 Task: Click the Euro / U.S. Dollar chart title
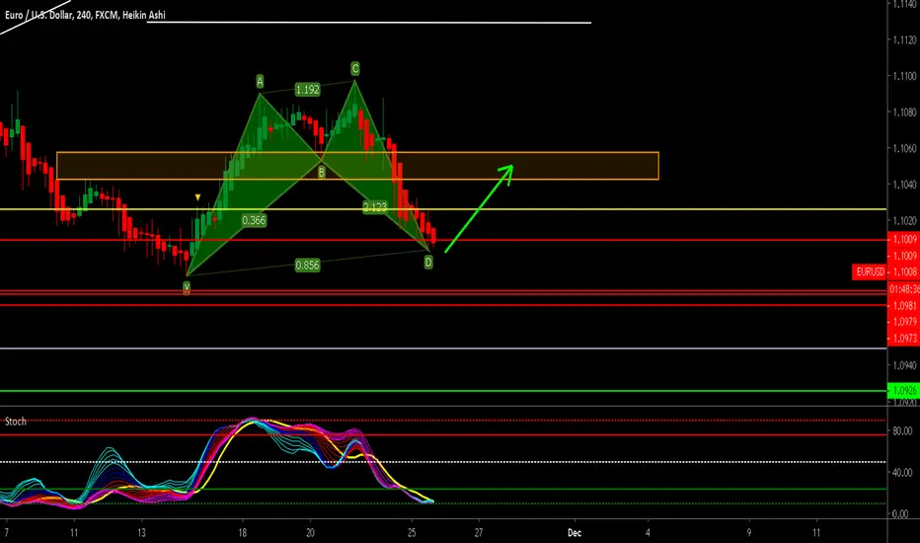(x=85, y=15)
